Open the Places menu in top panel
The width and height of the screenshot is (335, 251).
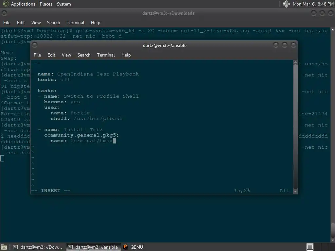(46, 4)
